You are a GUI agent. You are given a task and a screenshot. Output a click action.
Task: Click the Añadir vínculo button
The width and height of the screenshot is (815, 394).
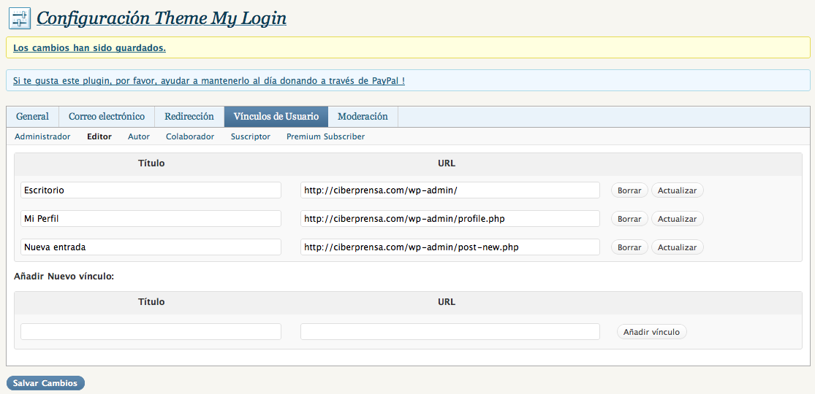(x=651, y=332)
